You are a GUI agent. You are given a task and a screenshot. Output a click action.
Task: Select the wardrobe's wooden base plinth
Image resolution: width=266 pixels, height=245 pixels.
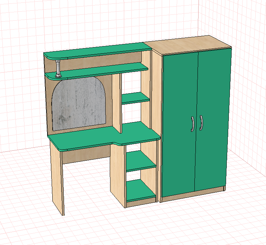[x=193, y=194]
